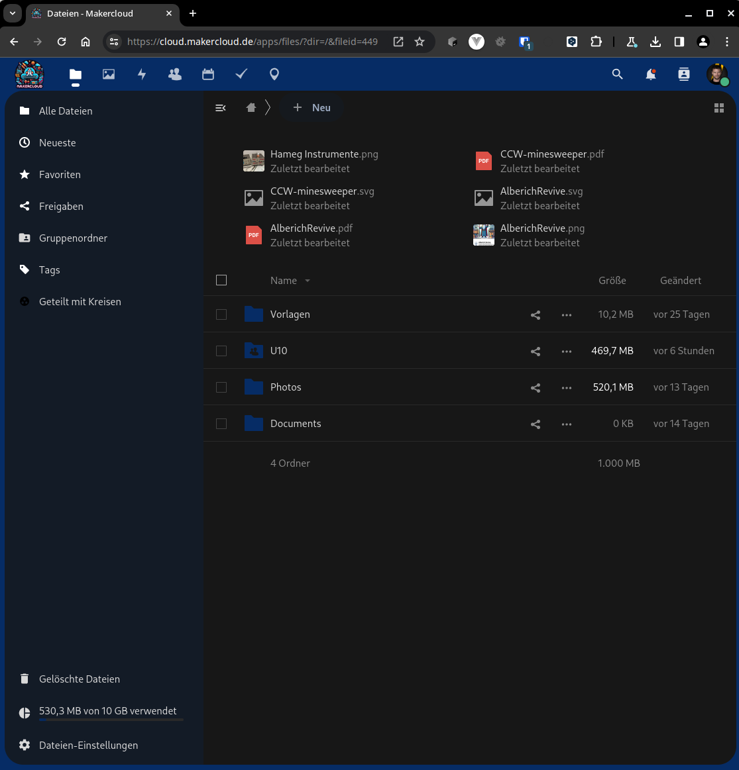Screen dimensions: 739x770
Task: Select all files with header checkbox
Action: [221, 280]
